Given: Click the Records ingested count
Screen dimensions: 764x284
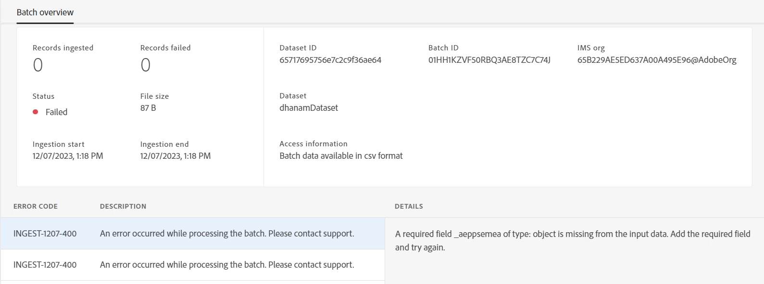Looking at the screenshot, I should point(38,65).
